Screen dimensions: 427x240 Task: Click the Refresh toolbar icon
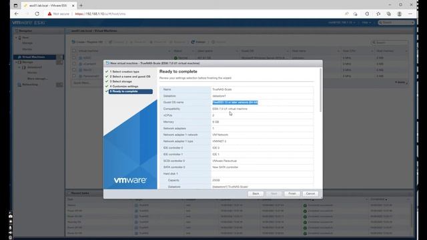pyautogui.click(x=193, y=42)
